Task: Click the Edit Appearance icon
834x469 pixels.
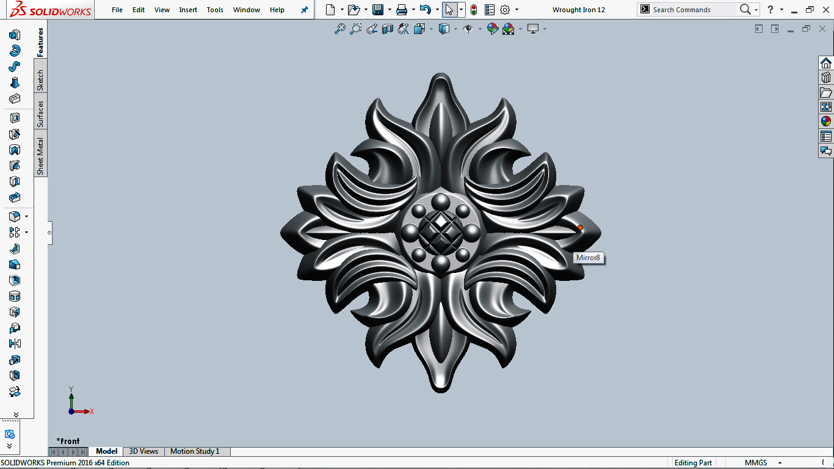Action: (x=492, y=29)
